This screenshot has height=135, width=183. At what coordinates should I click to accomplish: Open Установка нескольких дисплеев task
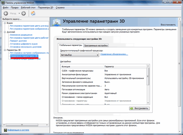pyautogui.click(x=26, y=47)
